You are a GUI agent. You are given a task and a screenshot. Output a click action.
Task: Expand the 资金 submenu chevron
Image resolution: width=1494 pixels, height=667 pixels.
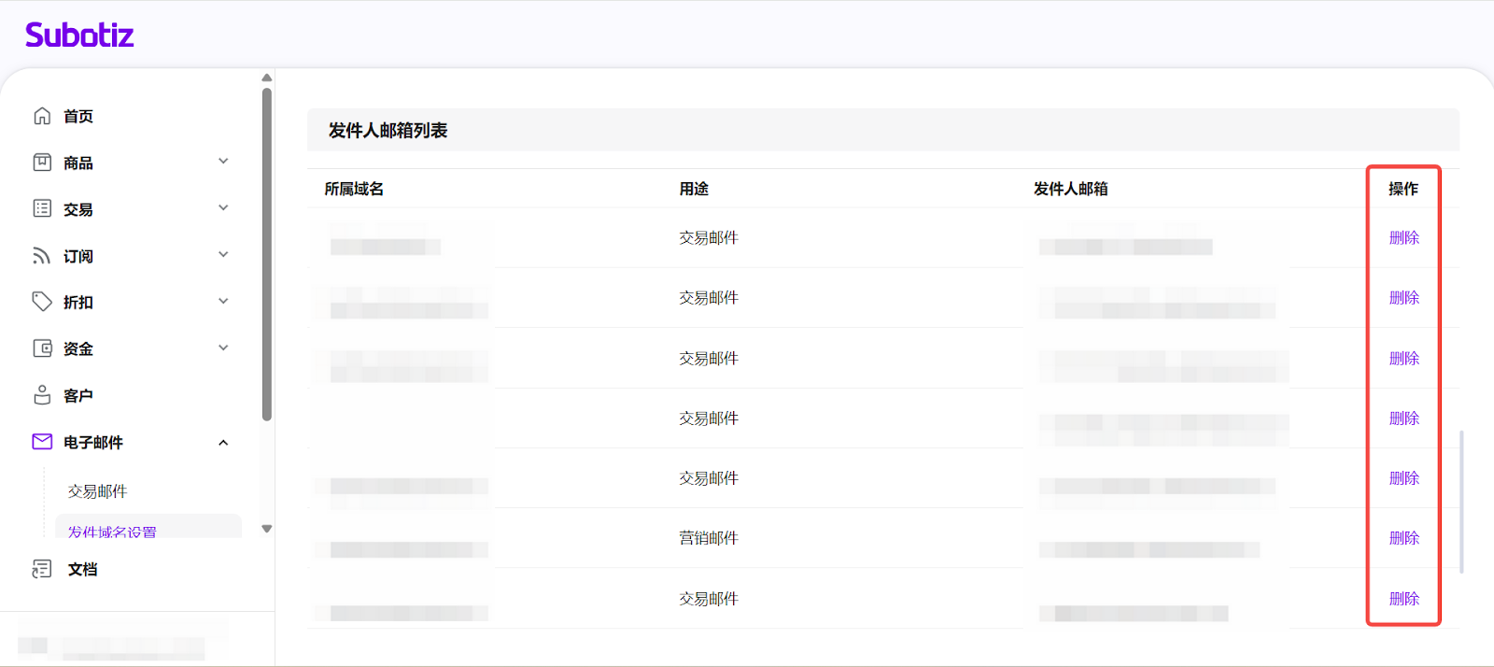pos(223,348)
